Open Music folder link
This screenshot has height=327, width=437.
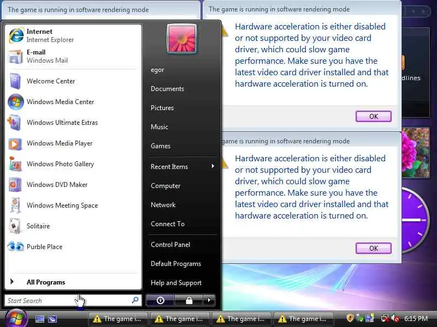coord(159,127)
